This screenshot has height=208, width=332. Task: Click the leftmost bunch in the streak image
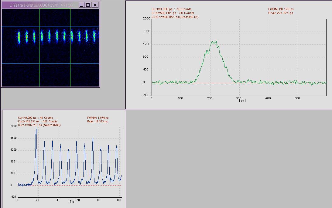[x=19, y=37]
